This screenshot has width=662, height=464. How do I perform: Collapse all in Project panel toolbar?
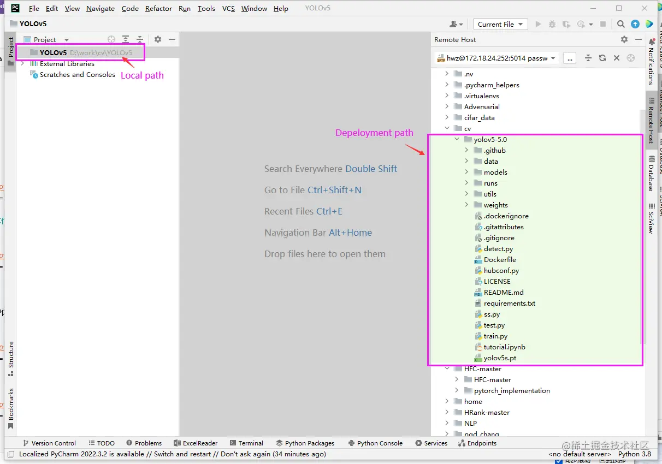(140, 39)
